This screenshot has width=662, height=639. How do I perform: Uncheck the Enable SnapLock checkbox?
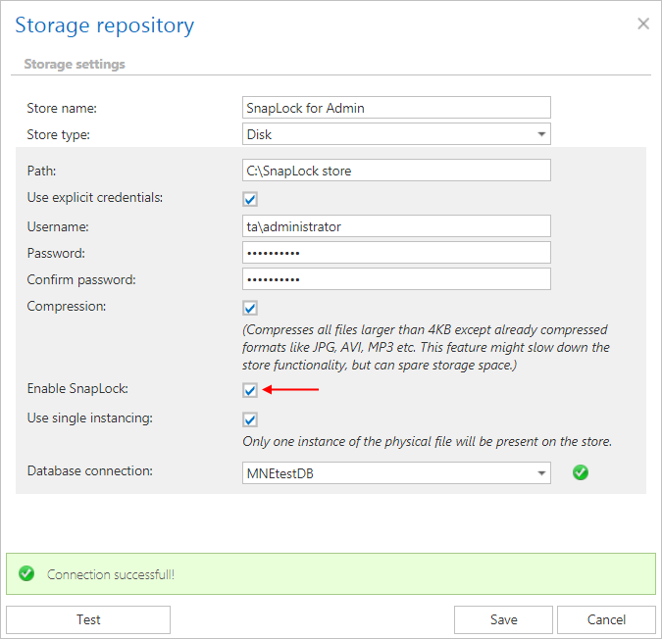tap(250, 390)
